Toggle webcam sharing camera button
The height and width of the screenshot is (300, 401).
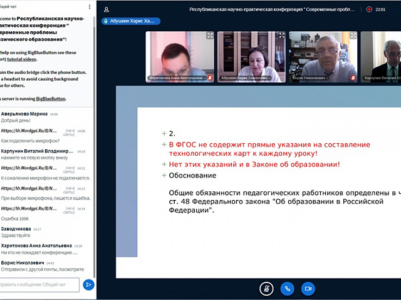(308, 288)
